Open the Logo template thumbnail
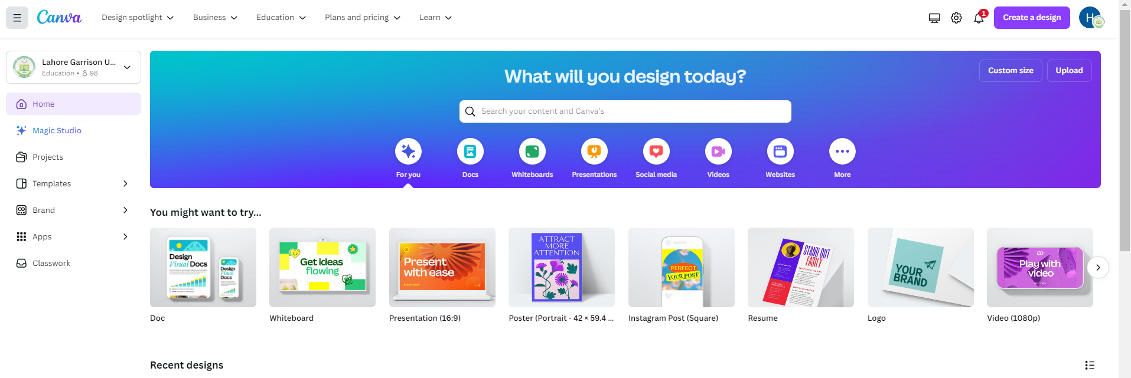The width and height of the screenshot is (1131, 378). coord(921,267)
